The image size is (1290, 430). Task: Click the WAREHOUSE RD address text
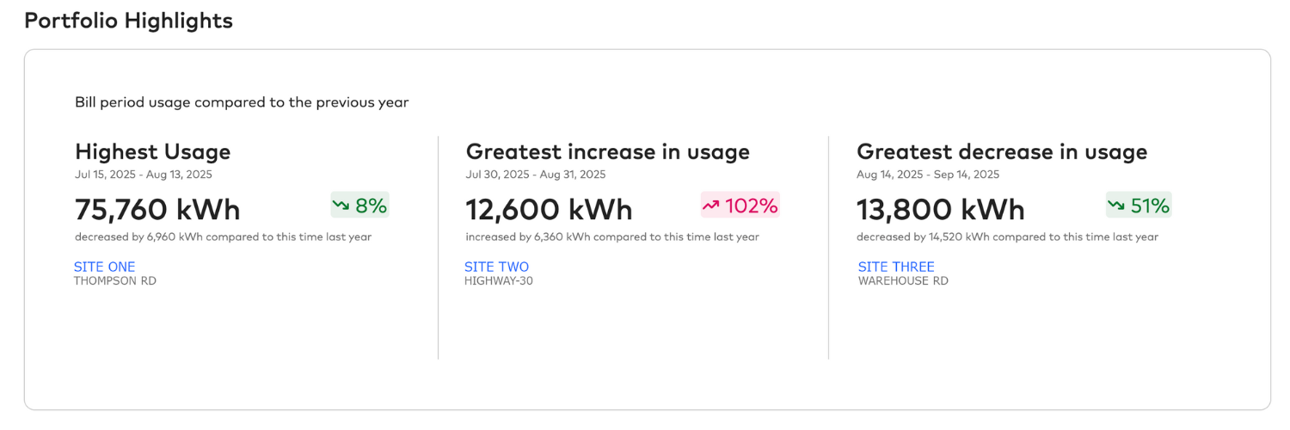coord(903,280)
